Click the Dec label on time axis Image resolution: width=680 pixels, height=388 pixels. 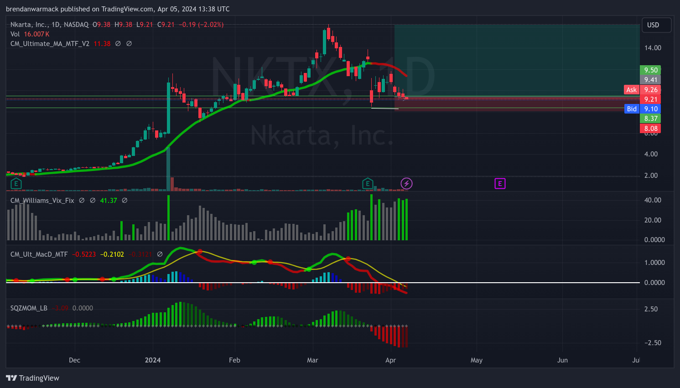pos(74,360)
